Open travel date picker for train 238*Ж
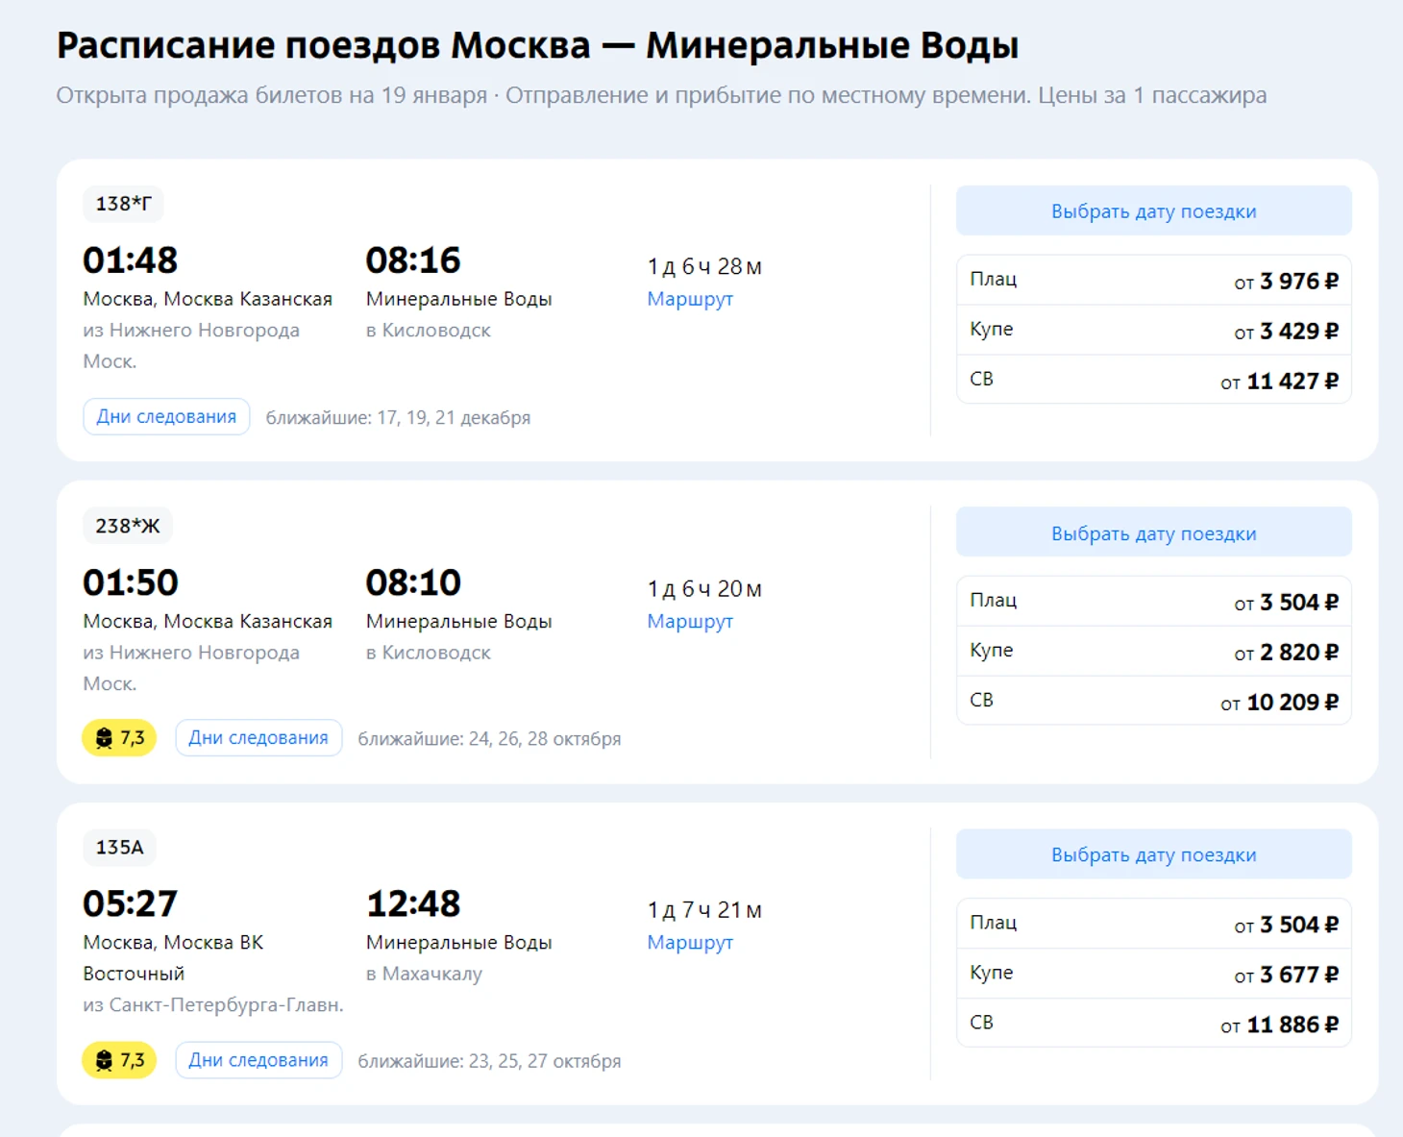Viewport: 1403px width, 1137px height. pyautogui.click(x=1152, y=533)
